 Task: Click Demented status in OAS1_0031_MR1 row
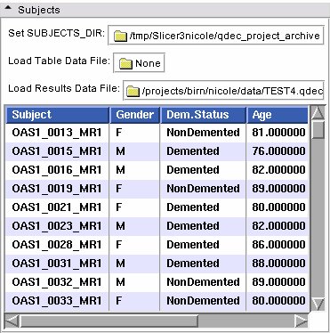click(203, 264)
